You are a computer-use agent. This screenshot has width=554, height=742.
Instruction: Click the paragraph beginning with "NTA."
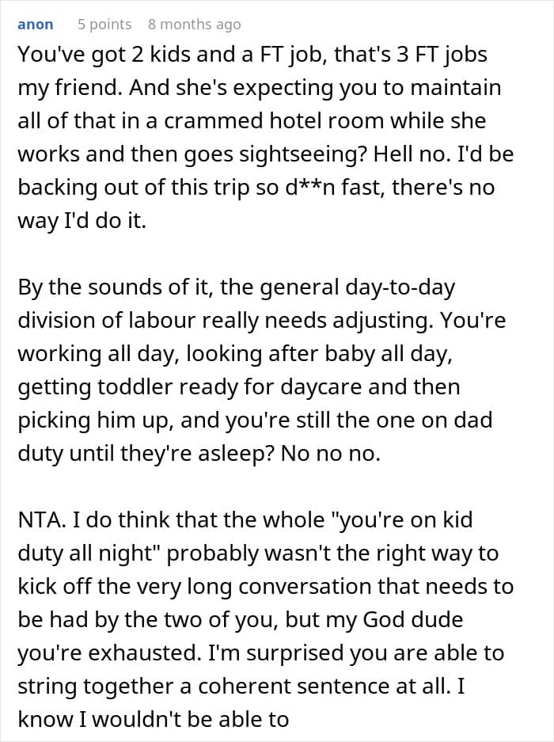[x=265, y=619]
